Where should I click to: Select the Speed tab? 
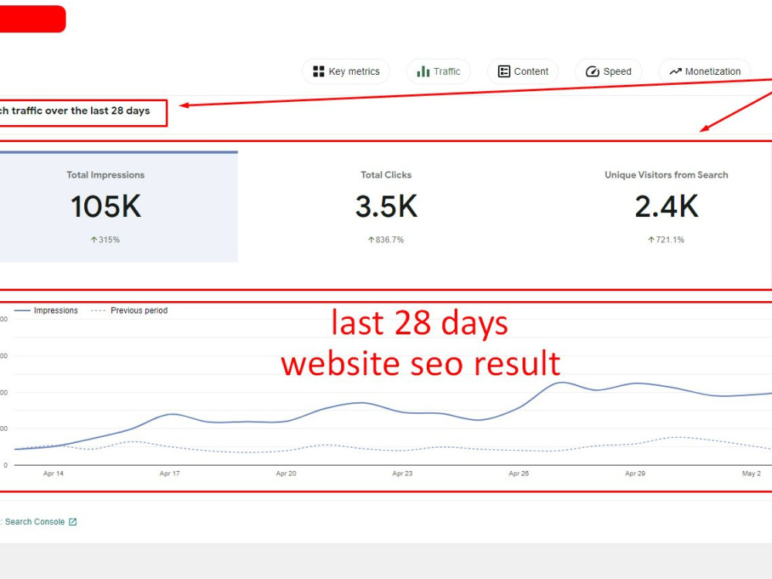tap(608, 71)
